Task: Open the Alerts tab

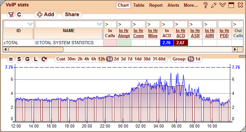Action: pyautogui.click(x=173, y=5)
